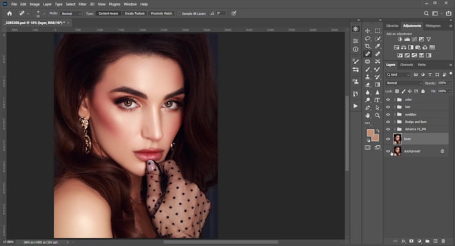Select the Rectangular Marquee tool
455x246 pixels.
coord(377,31)
